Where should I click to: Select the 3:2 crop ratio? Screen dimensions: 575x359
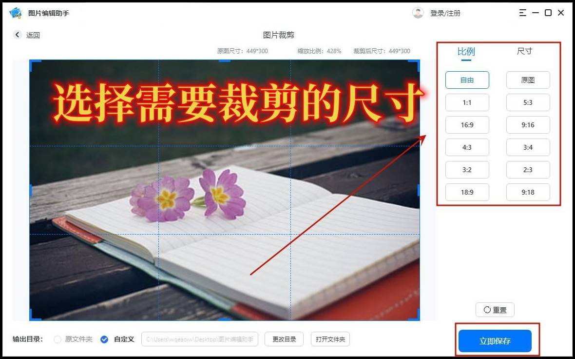[467, 170]
